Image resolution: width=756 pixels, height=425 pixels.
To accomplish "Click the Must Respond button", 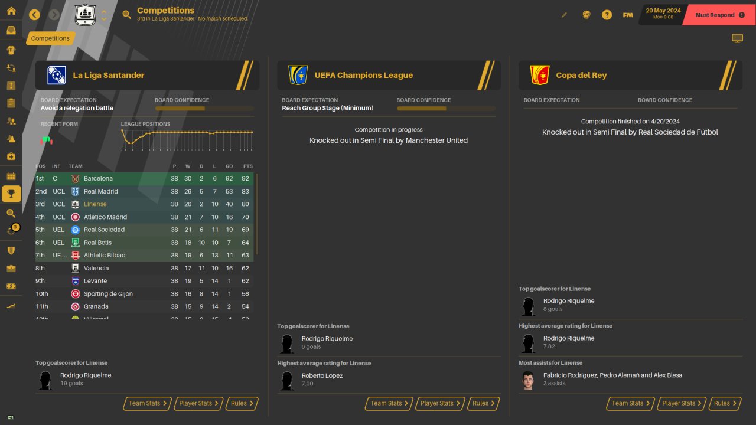I will 719,15.
